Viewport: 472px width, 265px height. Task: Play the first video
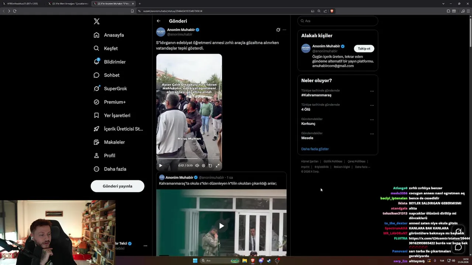point(160,166)
